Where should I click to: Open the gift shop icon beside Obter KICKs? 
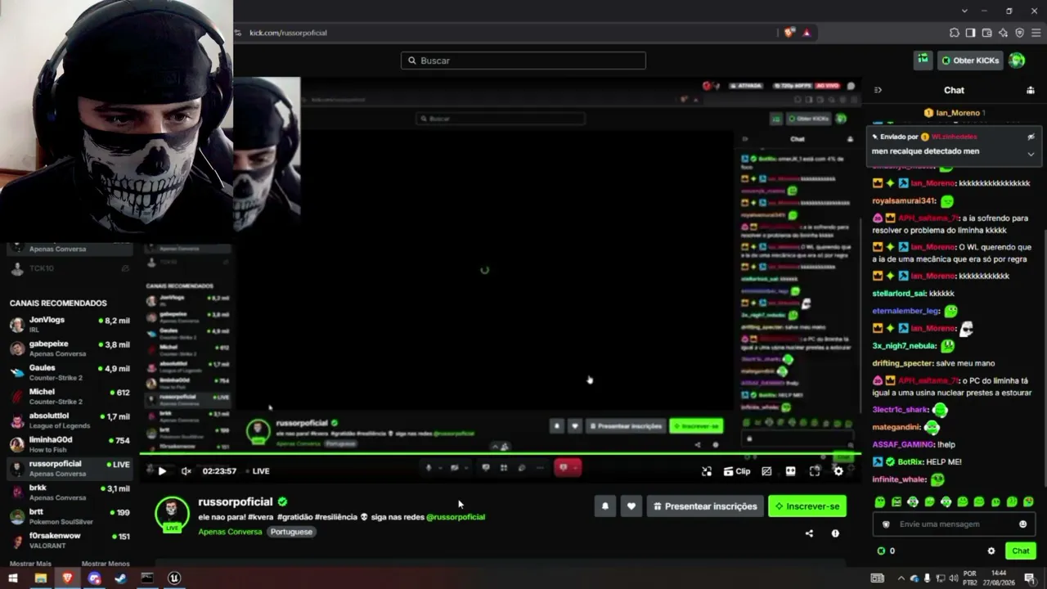[923, 60]
